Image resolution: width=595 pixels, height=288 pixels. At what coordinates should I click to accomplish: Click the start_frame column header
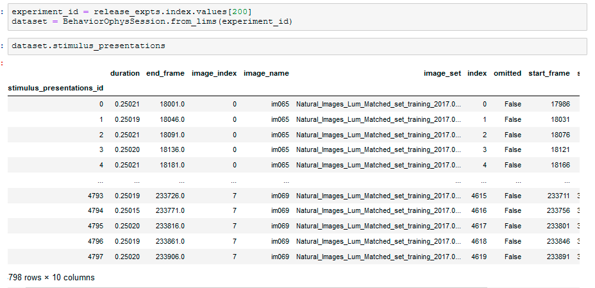point(549,73)
